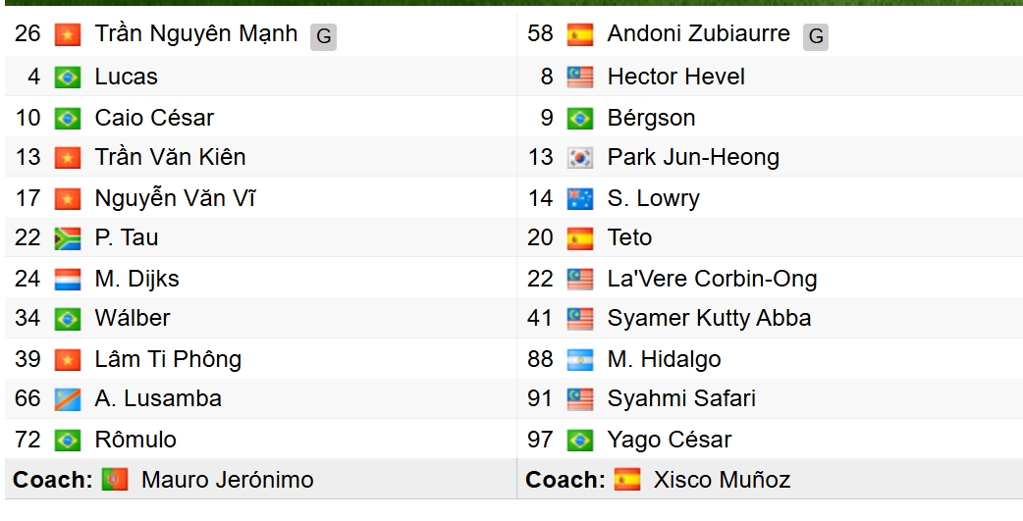
Task: Click shirt number 66 for A. Lusamba
Action: [27, 399]
